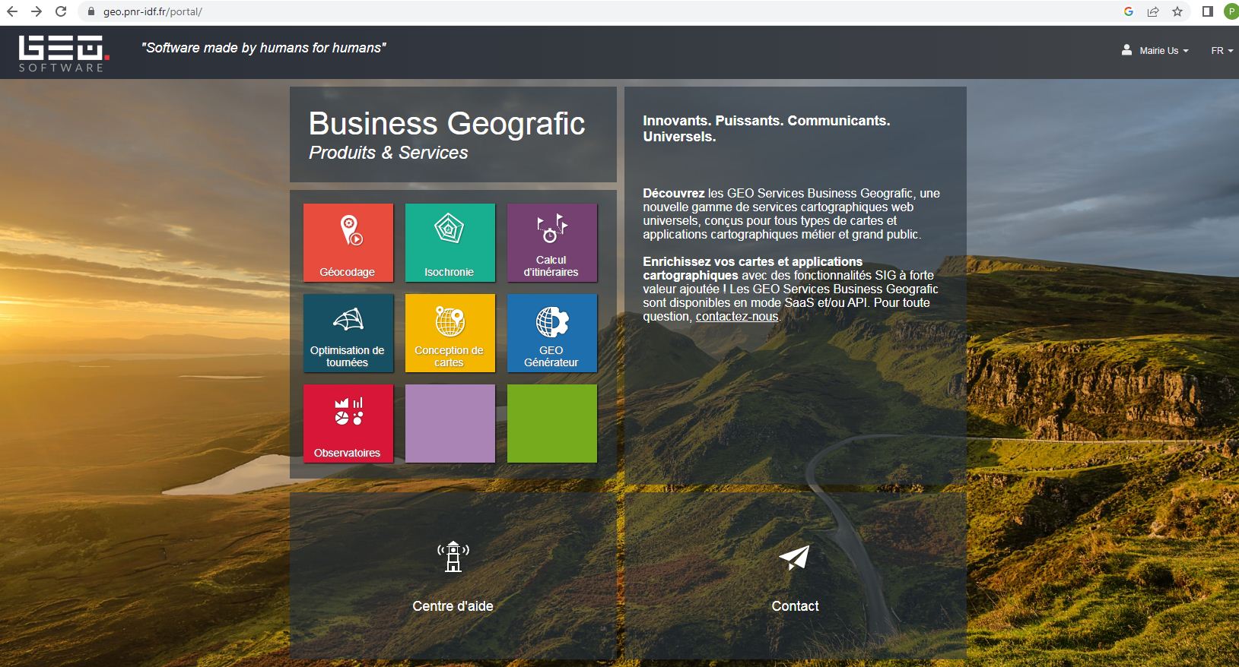Bookmark this page with the star
The height and width of the screenshot is (667, 1239).
coord(1177,11)
